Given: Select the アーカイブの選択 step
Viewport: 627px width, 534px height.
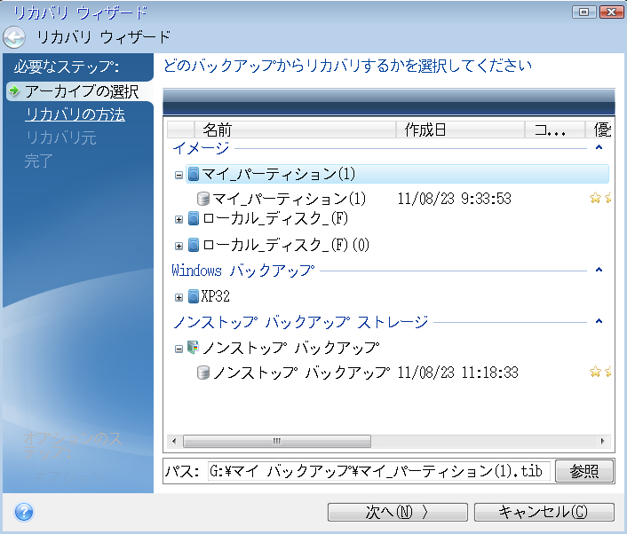Looking at the screenshot, I should coord(80,91).
